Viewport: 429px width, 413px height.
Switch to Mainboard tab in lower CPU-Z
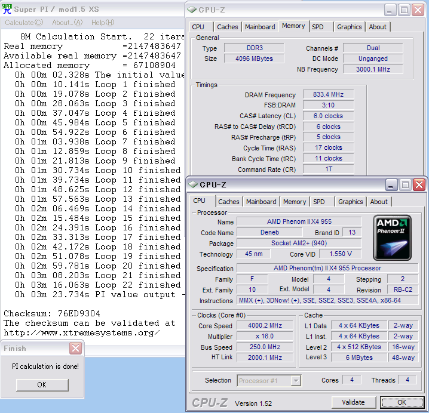click(261, 202)
